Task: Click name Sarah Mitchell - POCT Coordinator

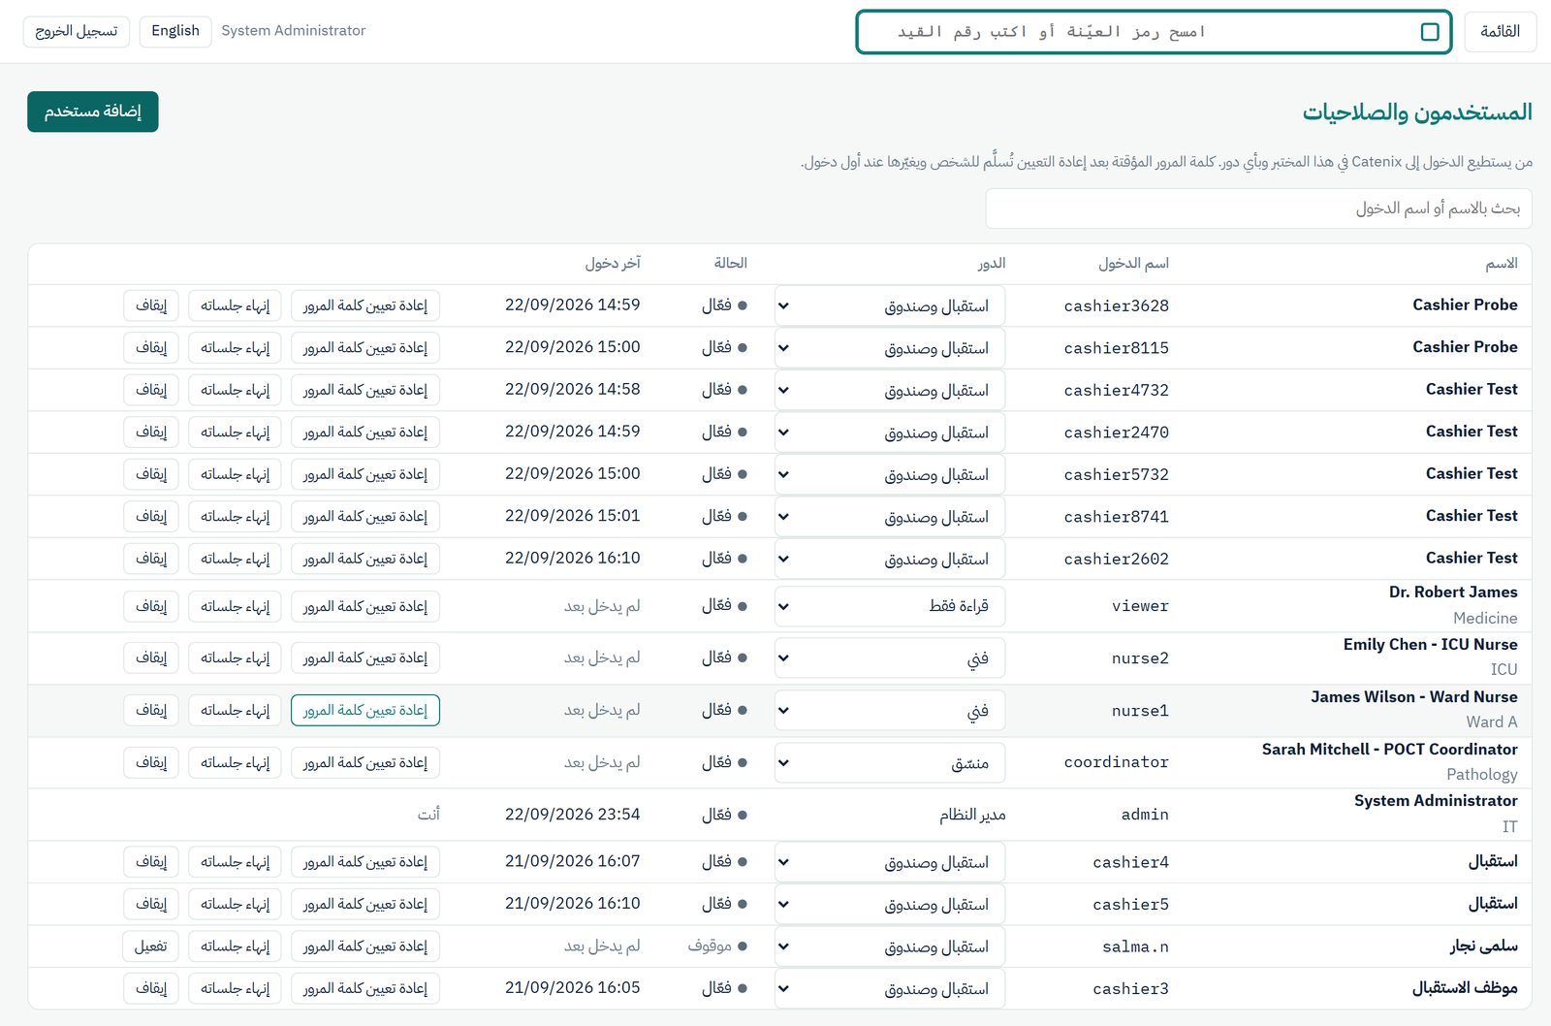Action: [x=1389, y=750]
